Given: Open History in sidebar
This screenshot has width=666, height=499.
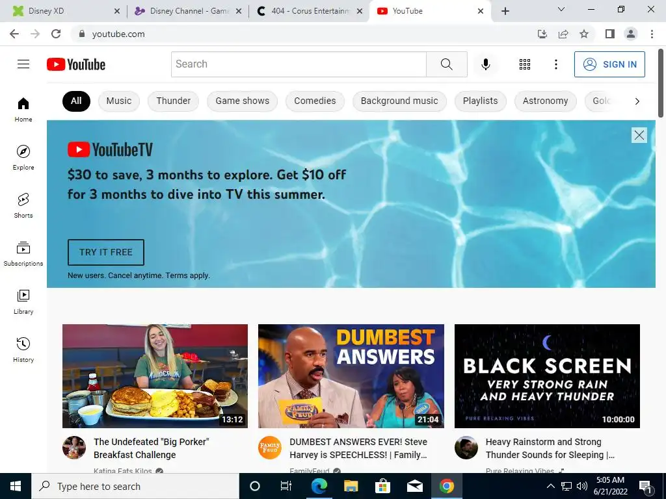Looking at the screenshot, I should (23, 350).
